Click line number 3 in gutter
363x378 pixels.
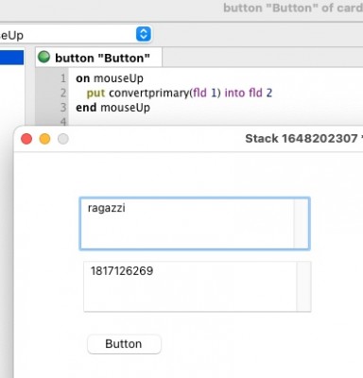pos(63,108)
